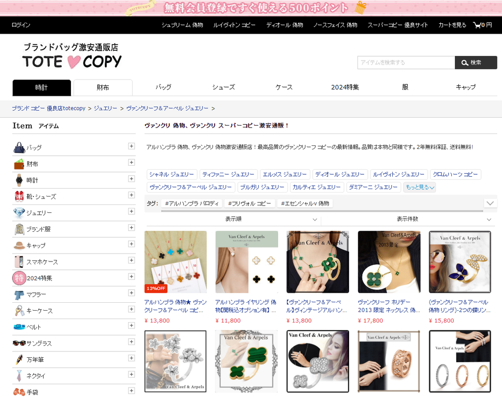
Task: Expand the tag list chevron arrow
Action: coord(490,203)
